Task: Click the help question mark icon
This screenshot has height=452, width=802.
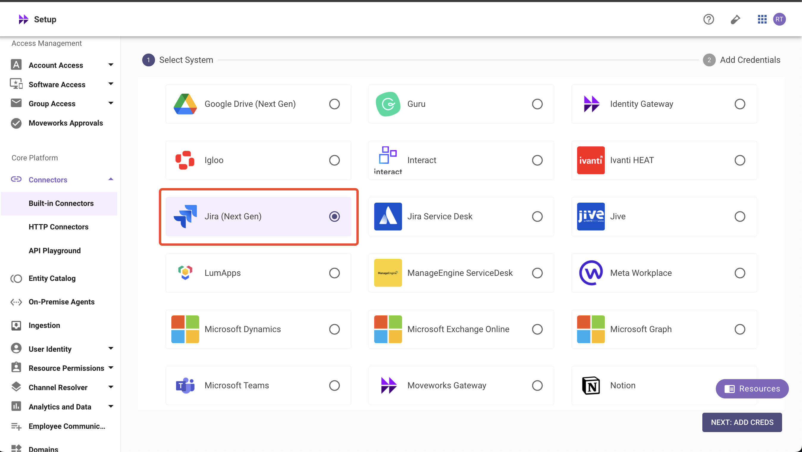Action: pyautogui.click(x=708, y=19)
